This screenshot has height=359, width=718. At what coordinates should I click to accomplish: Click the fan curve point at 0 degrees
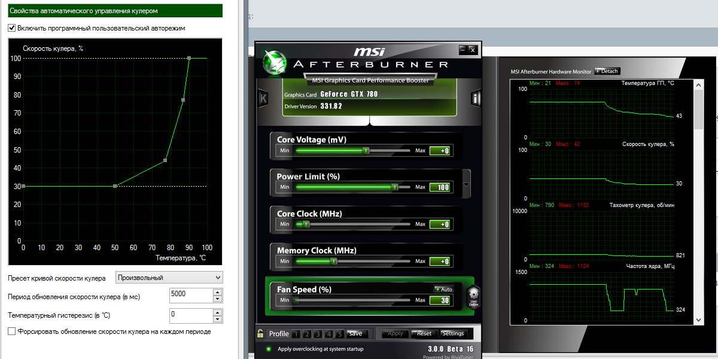(x=23, y=186)
